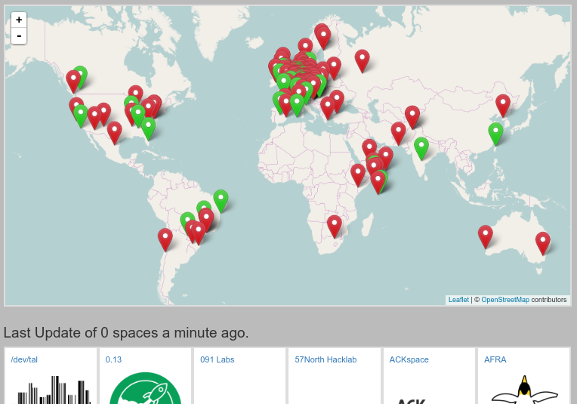Click the red marker in Russia
The image size is (577, 404).
pyautogui.click(x=363, y=60)
